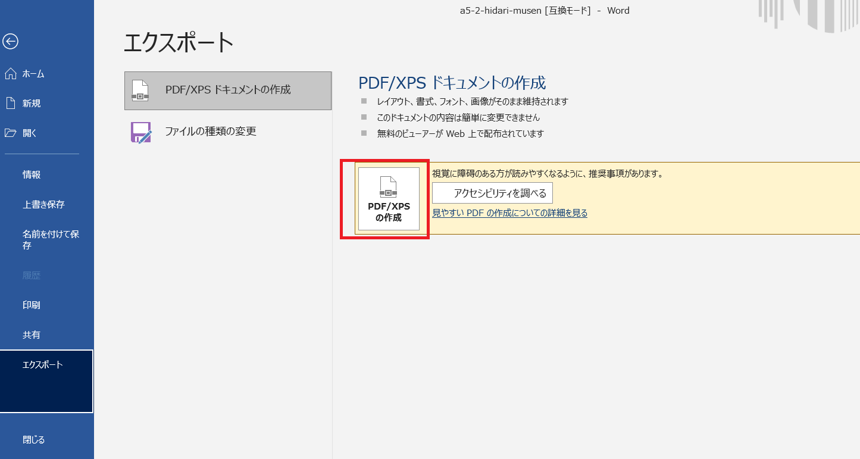The height and width of the screenshot is (459, 860).
Task: Click the Home (ホーム) house icon
Action: [10, 74]
